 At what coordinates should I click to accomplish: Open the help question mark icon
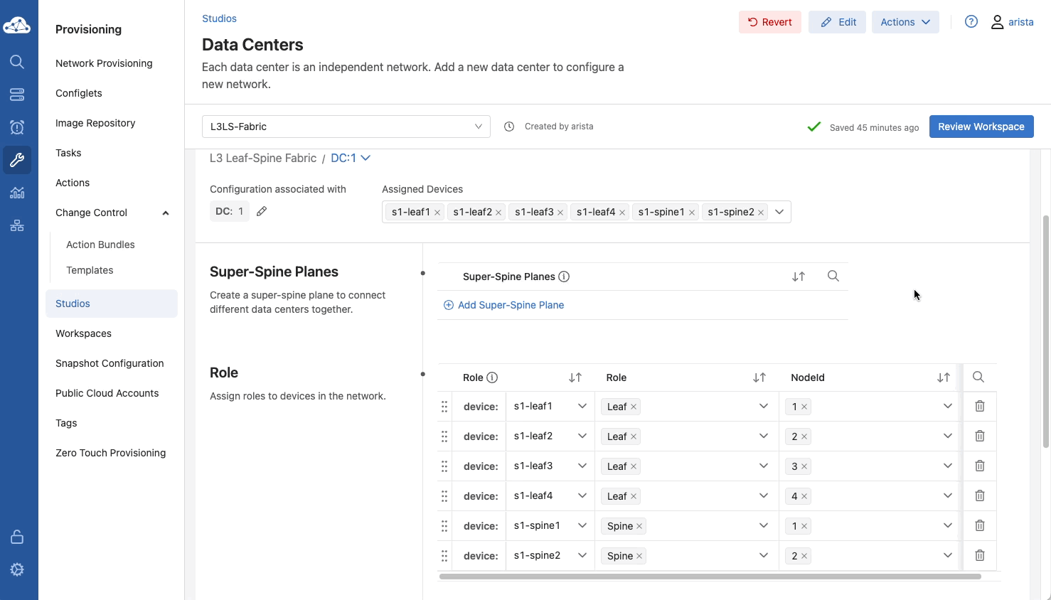coord(971,22)
